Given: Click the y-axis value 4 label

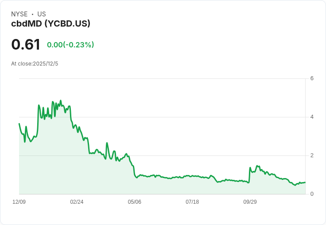Looking at the screenshot, I should pos(312,117).
